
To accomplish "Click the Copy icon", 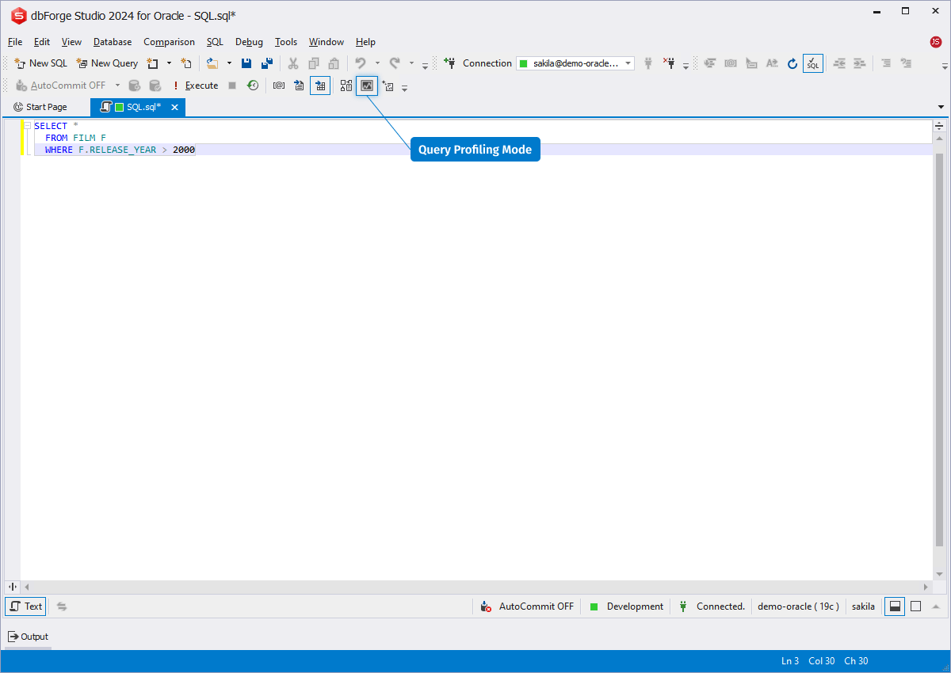I will click(x=314, y=63).
